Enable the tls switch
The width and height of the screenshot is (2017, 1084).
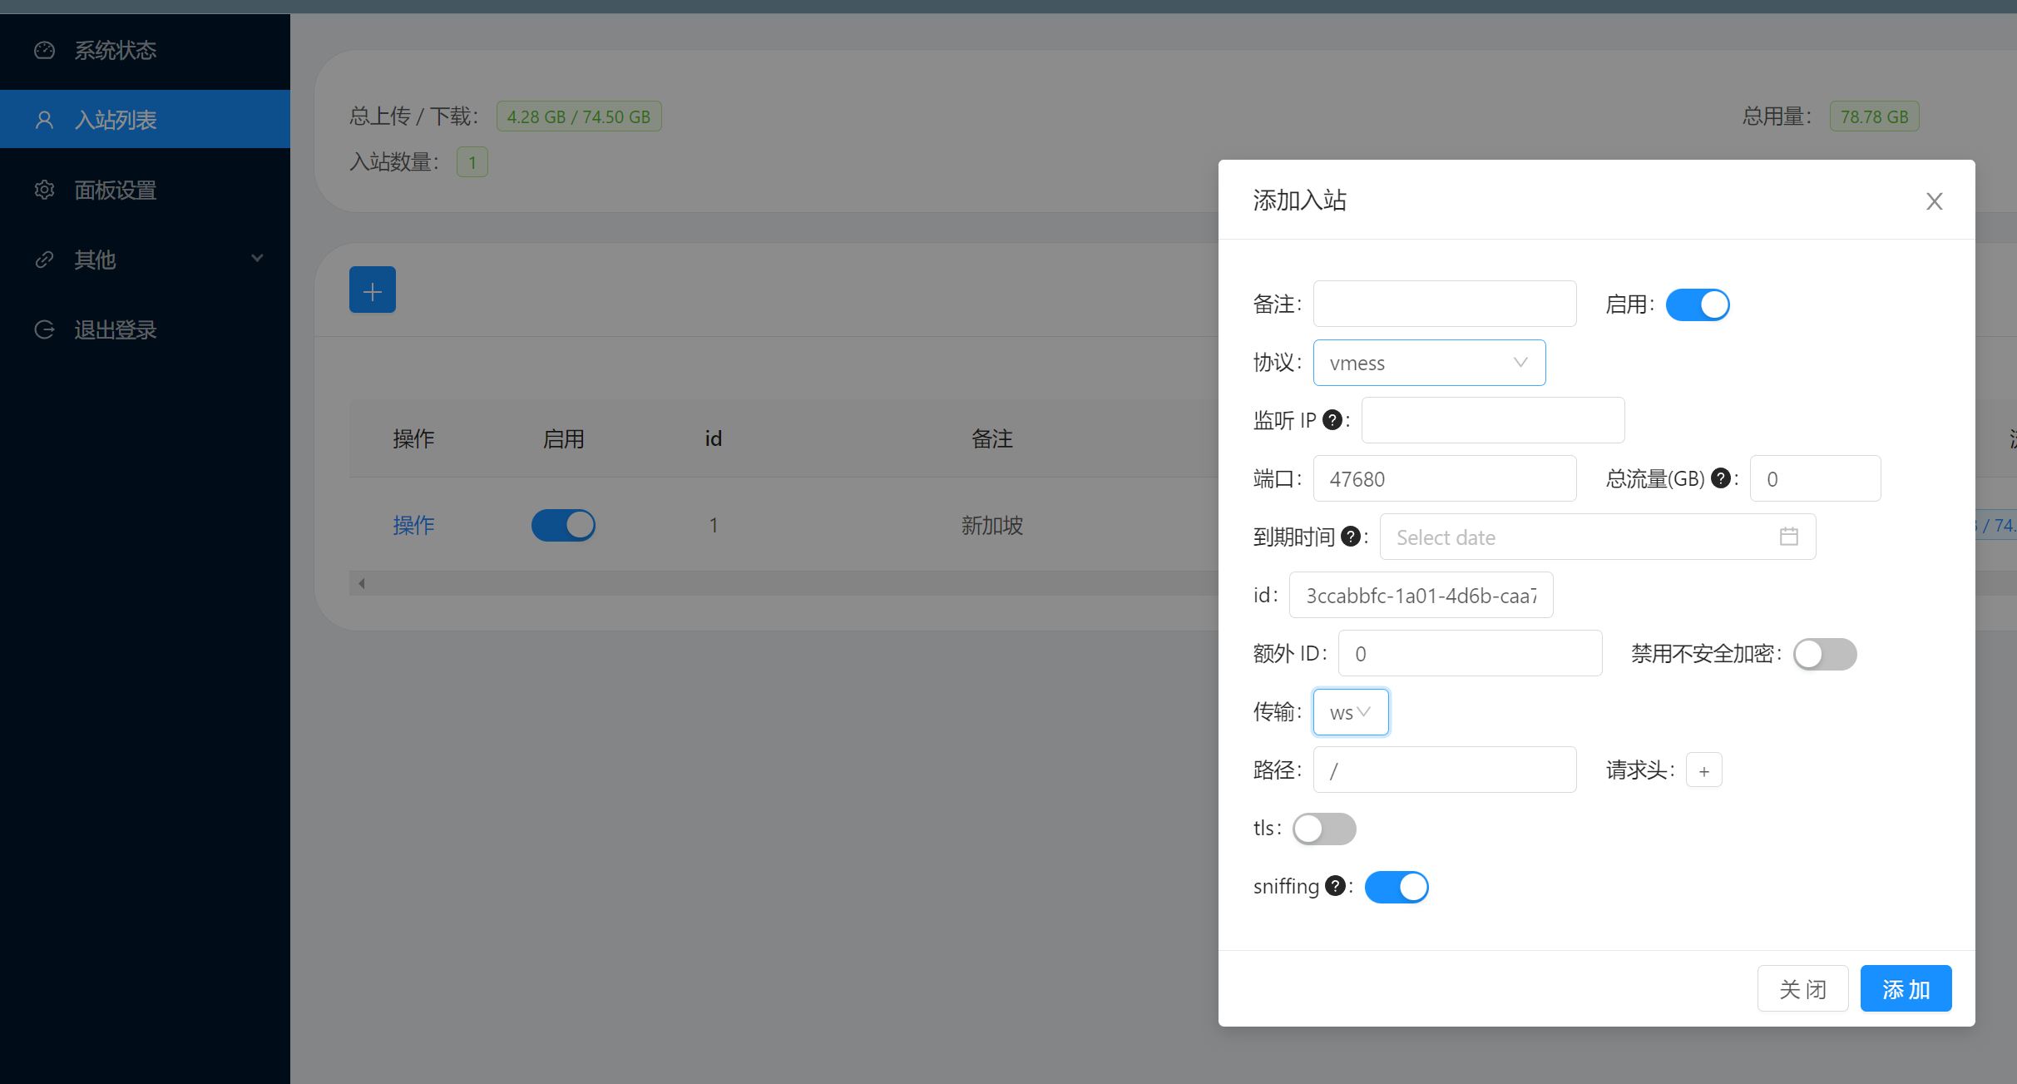click(1324, 829)
